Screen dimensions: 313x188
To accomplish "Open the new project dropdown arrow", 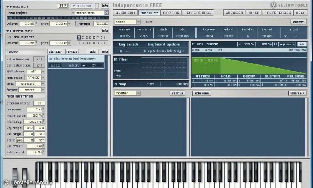I will pyautogui.click(x=73, y=13).
